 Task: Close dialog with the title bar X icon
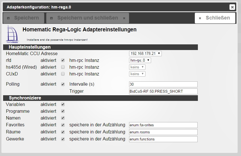232,7
